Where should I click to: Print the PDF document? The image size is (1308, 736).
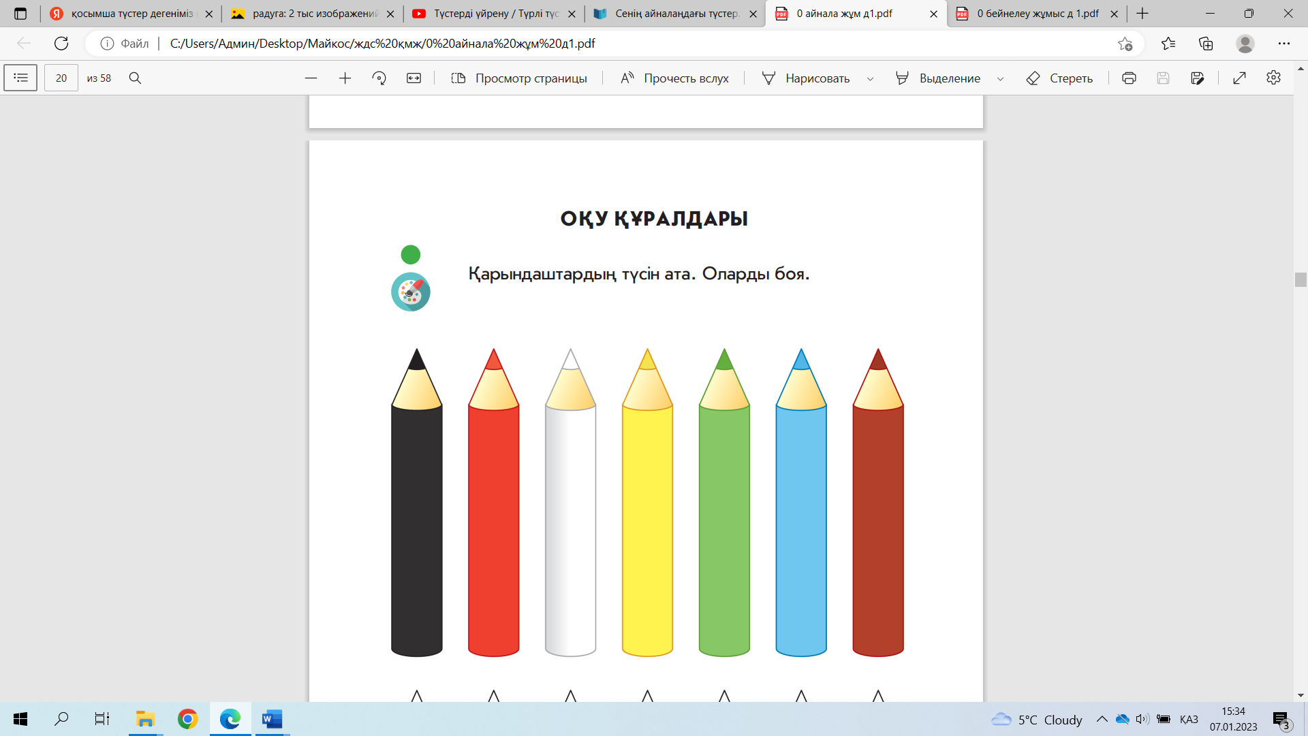point(1129,78)
